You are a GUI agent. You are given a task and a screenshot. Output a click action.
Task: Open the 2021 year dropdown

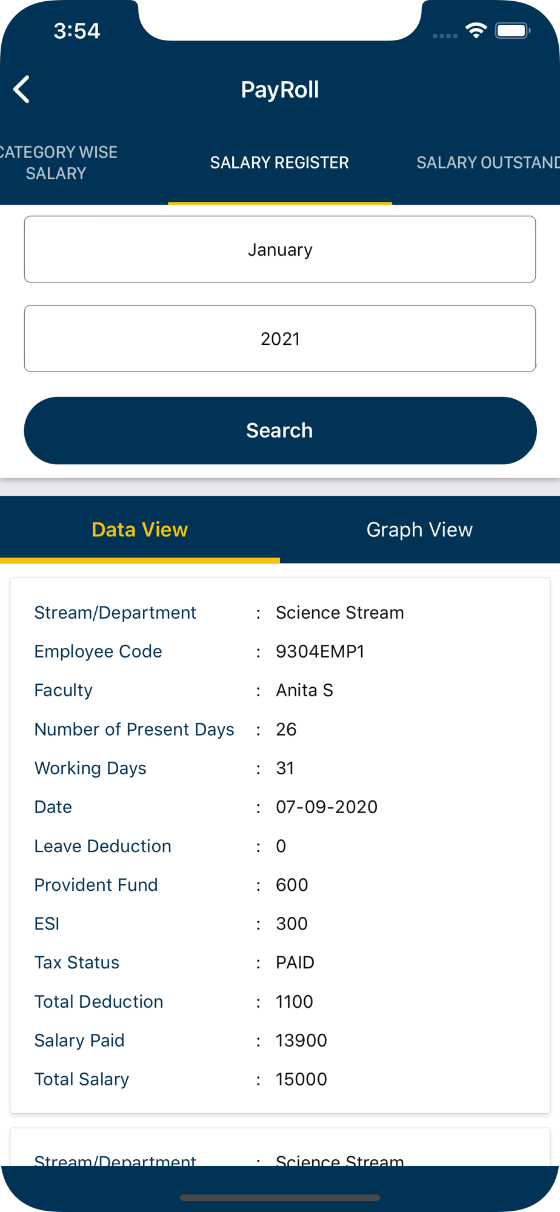[280, 338]
